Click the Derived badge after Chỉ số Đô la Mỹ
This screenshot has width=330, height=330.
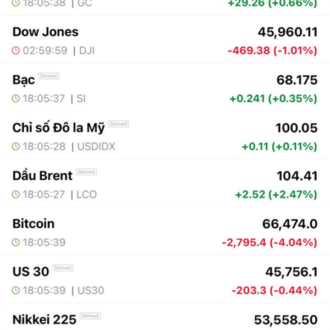pyautogui.click(x=118, y=124)
